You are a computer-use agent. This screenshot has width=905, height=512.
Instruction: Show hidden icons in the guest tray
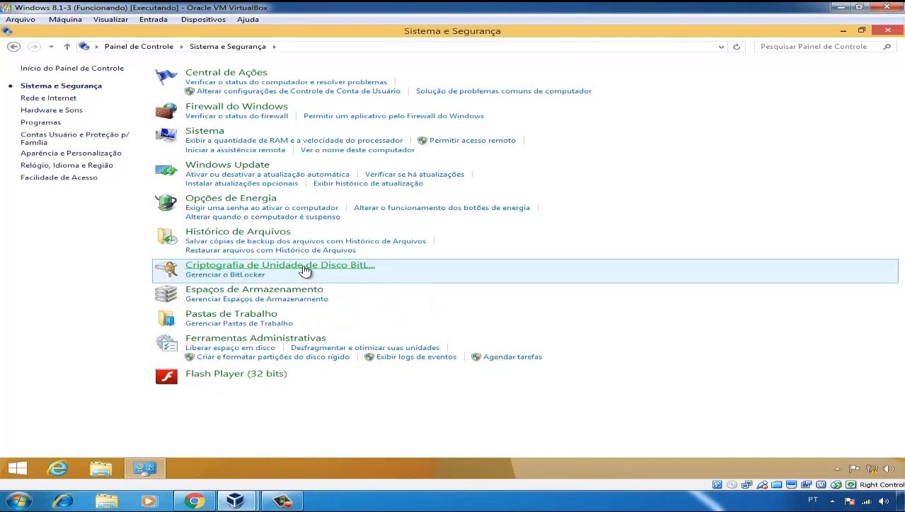click(x=838, y=469)
